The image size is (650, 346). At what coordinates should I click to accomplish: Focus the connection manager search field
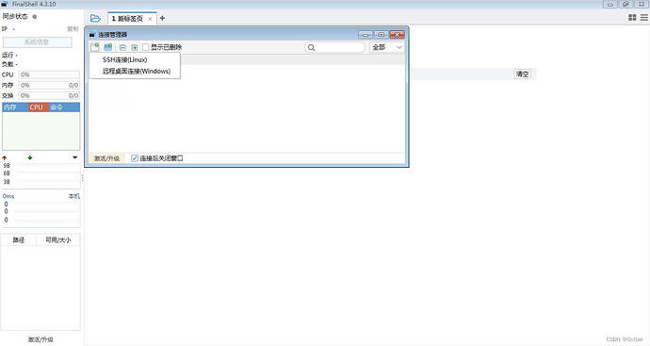335,47
